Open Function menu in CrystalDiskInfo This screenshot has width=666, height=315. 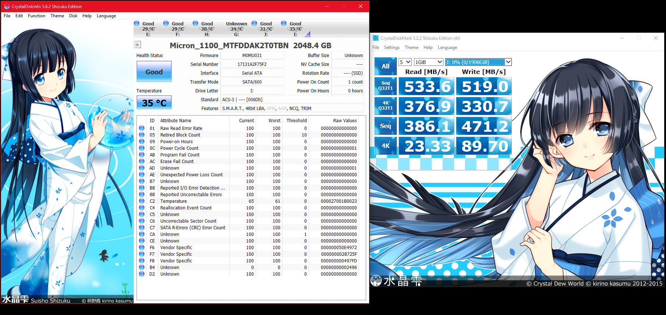pos(36,16)
